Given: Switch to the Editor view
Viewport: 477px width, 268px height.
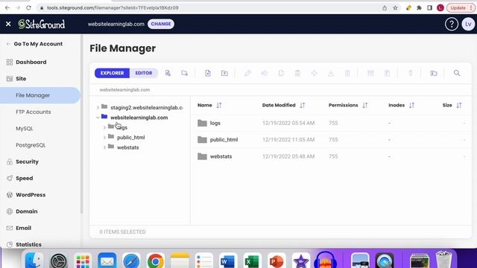Looking at the screenshot, I should coord(144,73).
